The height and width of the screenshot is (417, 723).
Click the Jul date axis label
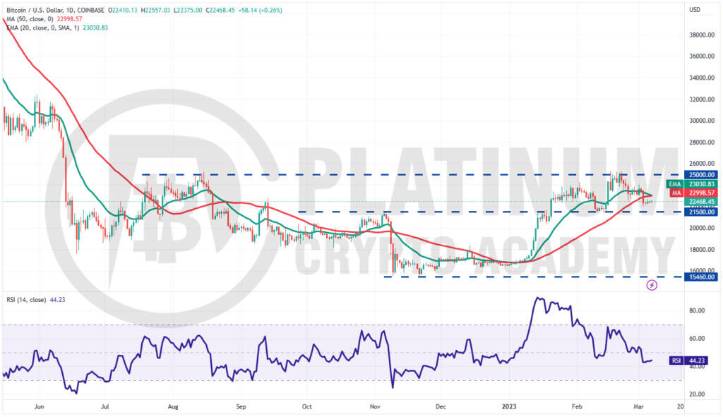coord(105,406)
